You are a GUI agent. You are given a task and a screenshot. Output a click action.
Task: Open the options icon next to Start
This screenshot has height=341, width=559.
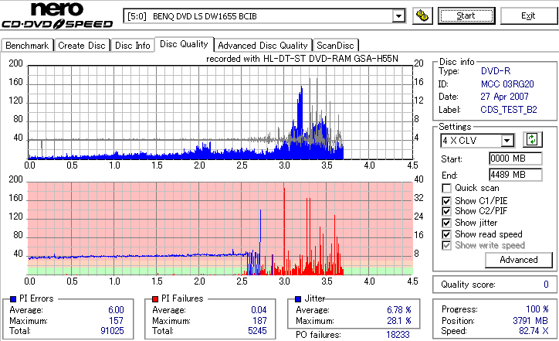click(x=422, y=16)
